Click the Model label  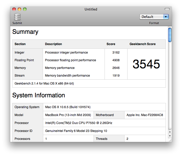point(19,115)
